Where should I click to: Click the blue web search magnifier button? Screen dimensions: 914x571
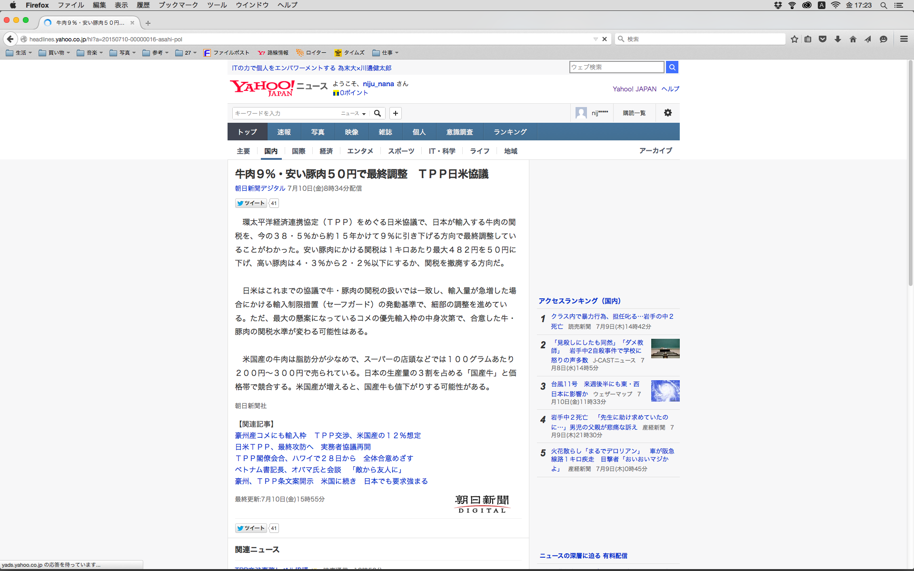pos(672,67)
